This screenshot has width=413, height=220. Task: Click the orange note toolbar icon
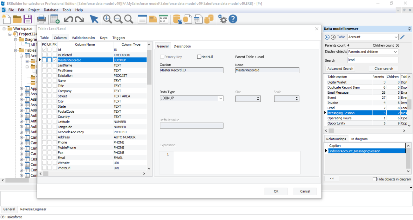(153, 19)
